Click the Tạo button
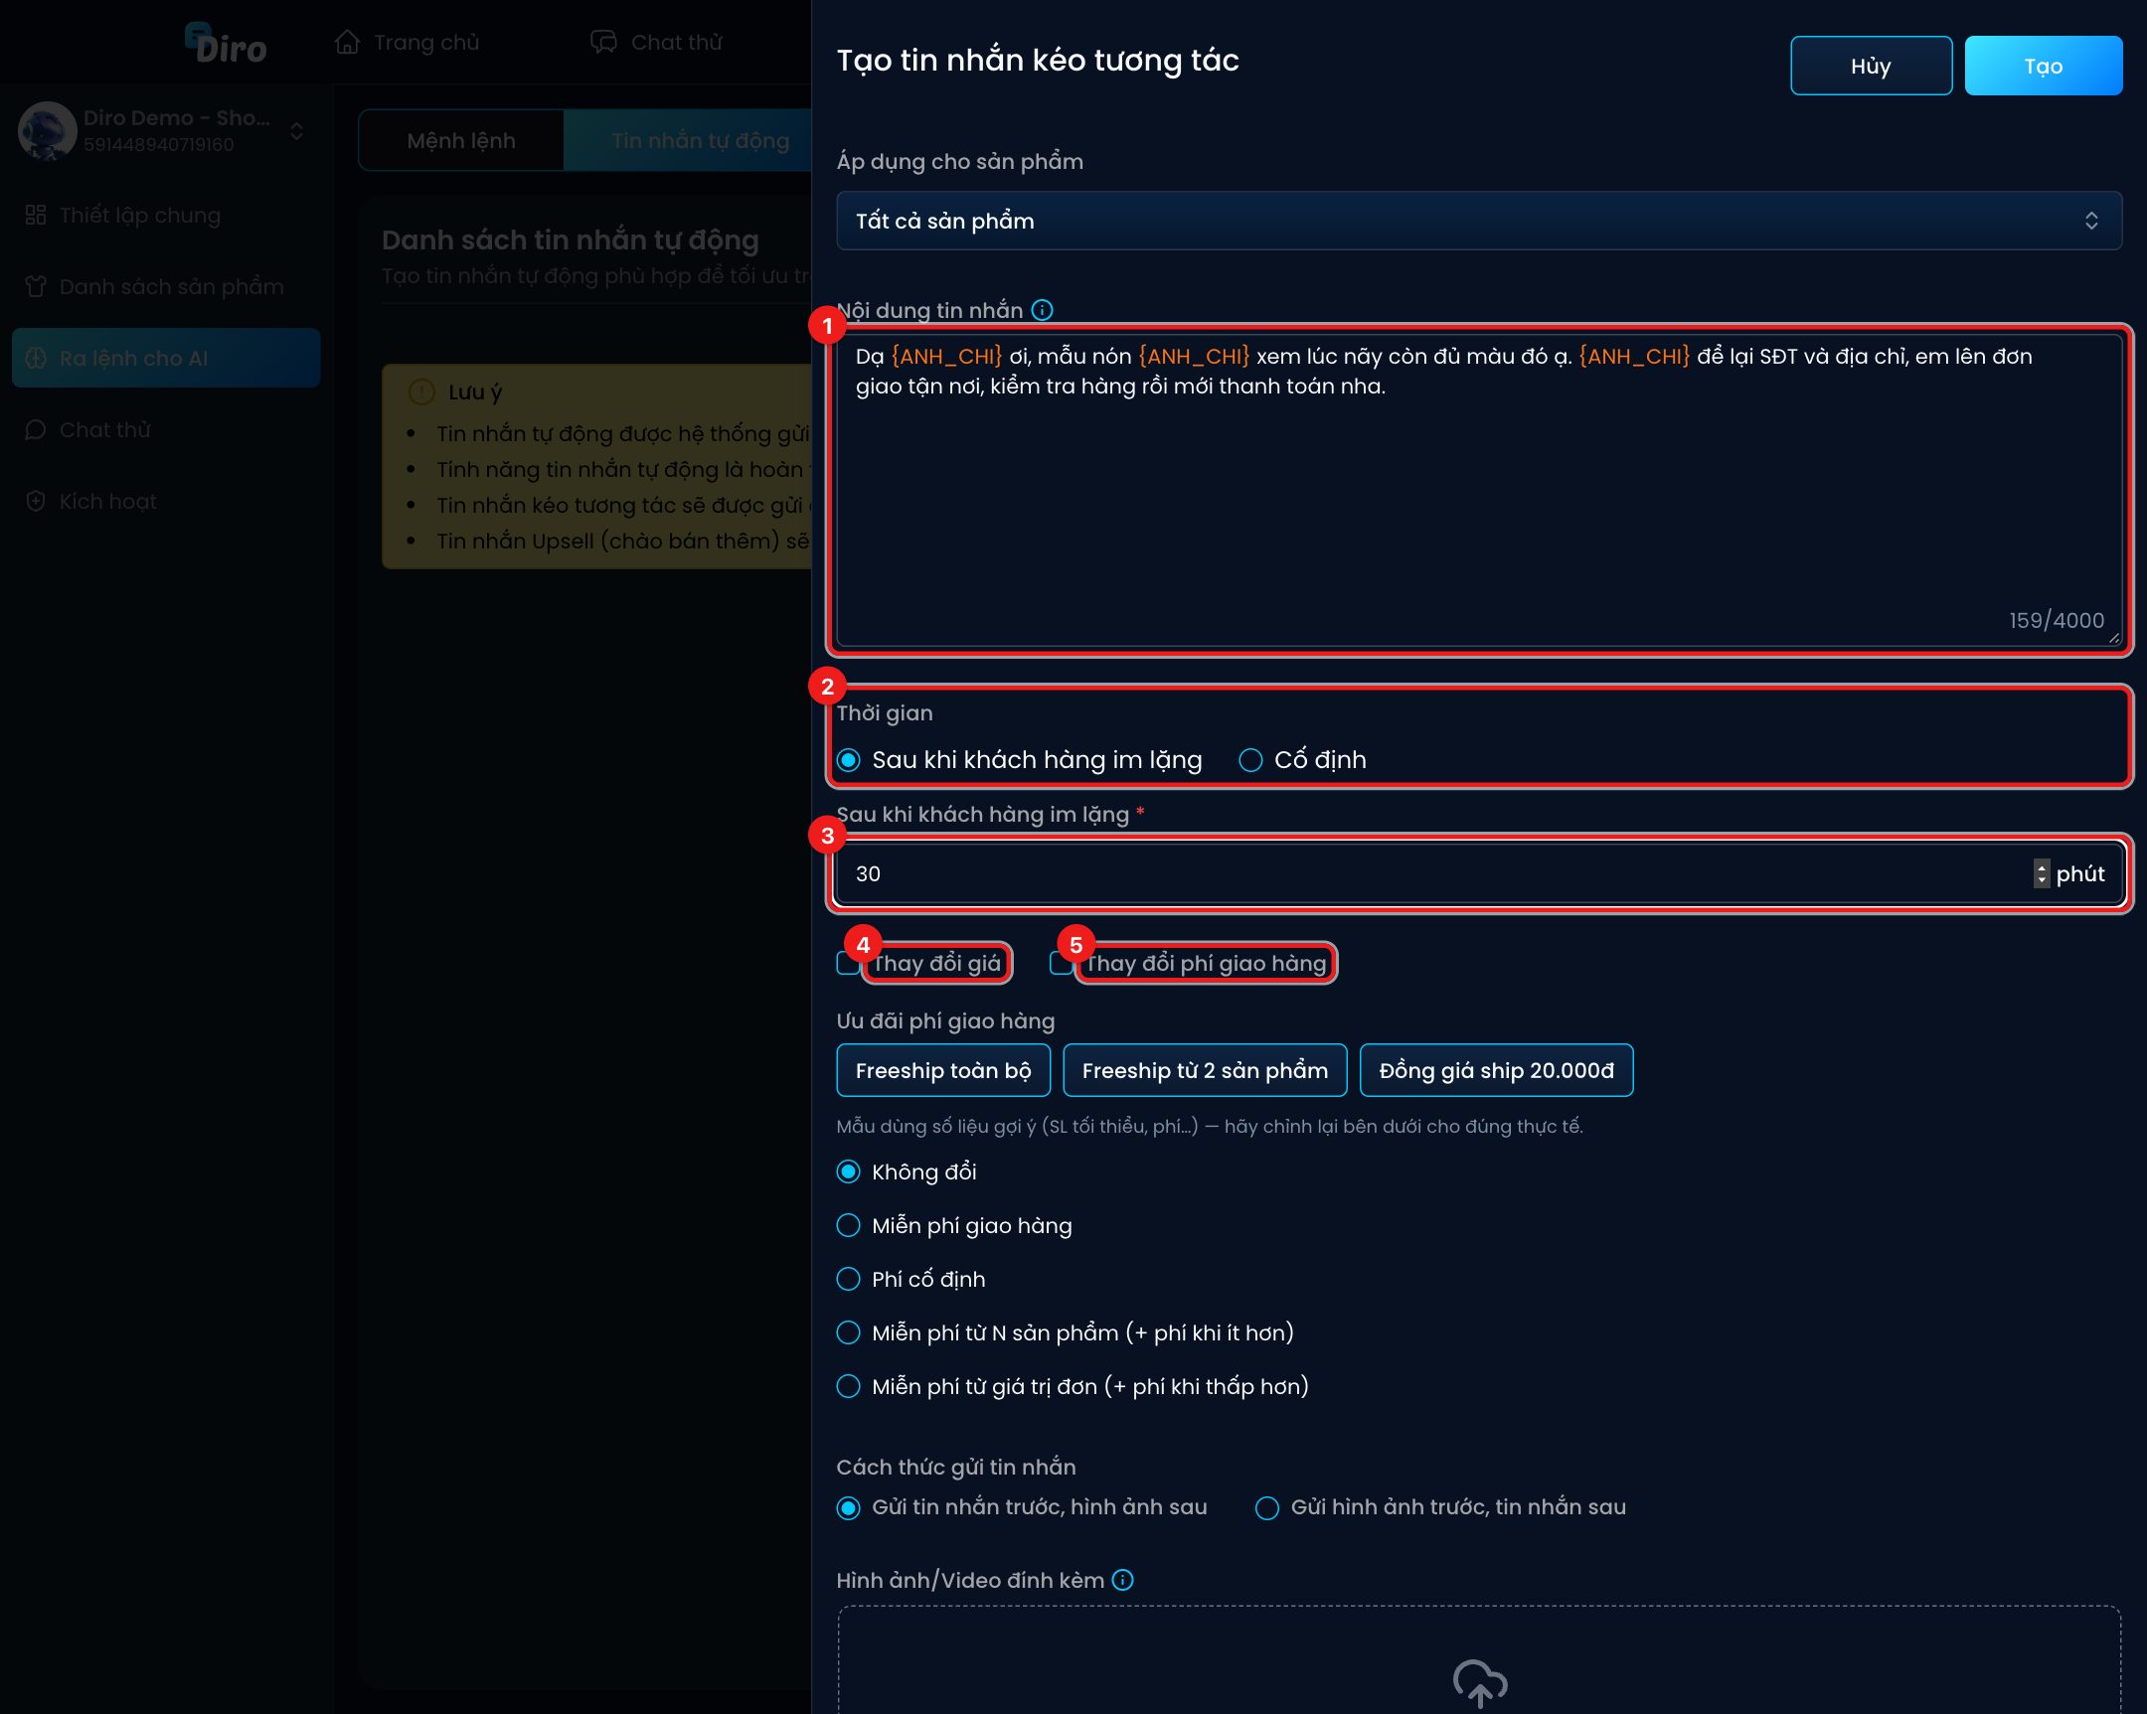 pos(2044,66)
